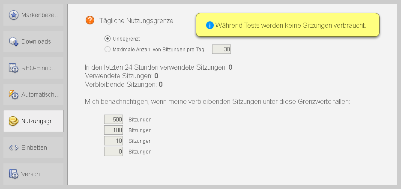This screenshot has width=401, height=189.
Task: Click the lightning gear Automatisch icon
Action: click(x=14, y=94)
